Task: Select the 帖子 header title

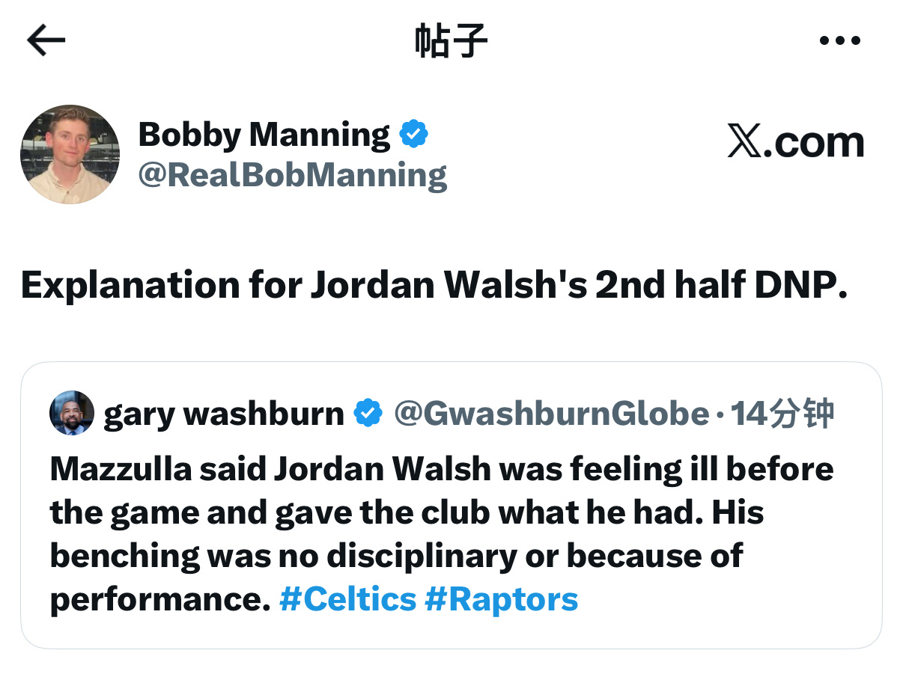Action: click(x=451, y=40)
